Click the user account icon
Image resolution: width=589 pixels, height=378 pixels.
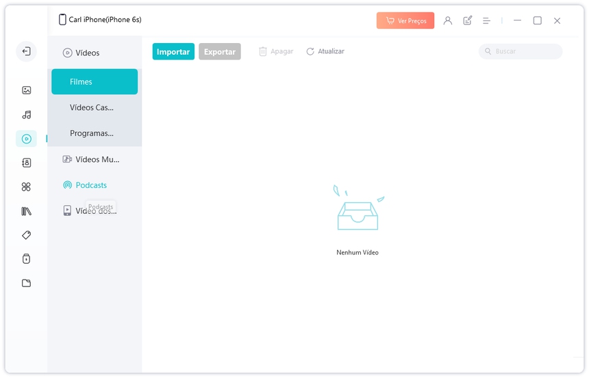click(x=447, y=21)
